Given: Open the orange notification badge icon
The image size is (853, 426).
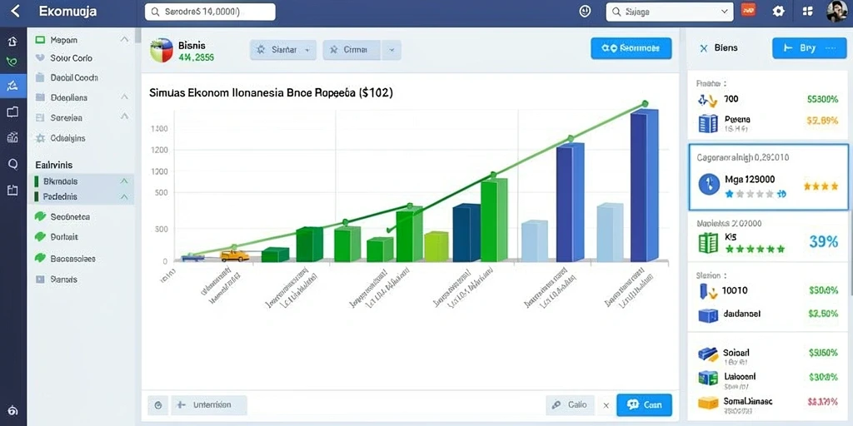Looking at the screenshot, I should tap(749, 10).
